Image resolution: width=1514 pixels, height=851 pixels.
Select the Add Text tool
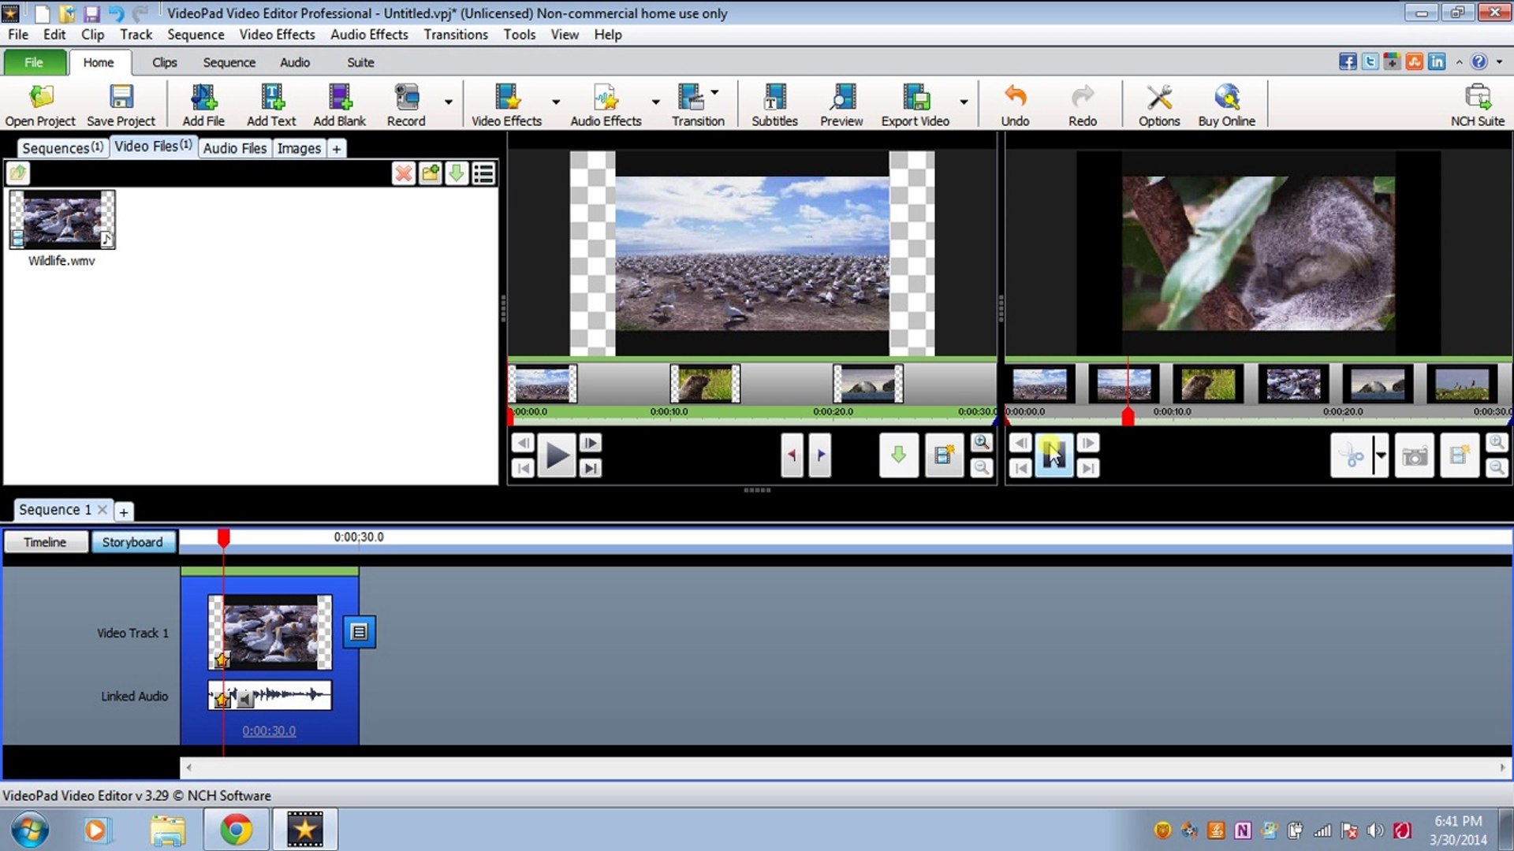pyautogui.click(x=271, y=103)
